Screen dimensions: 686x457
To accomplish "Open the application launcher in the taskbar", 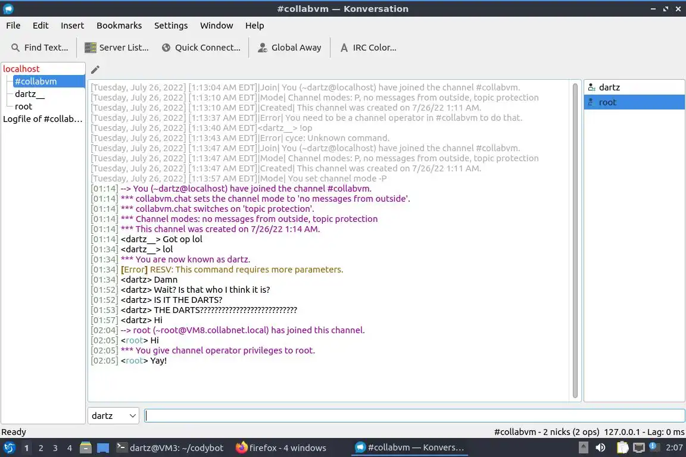I will pos(9,448).
